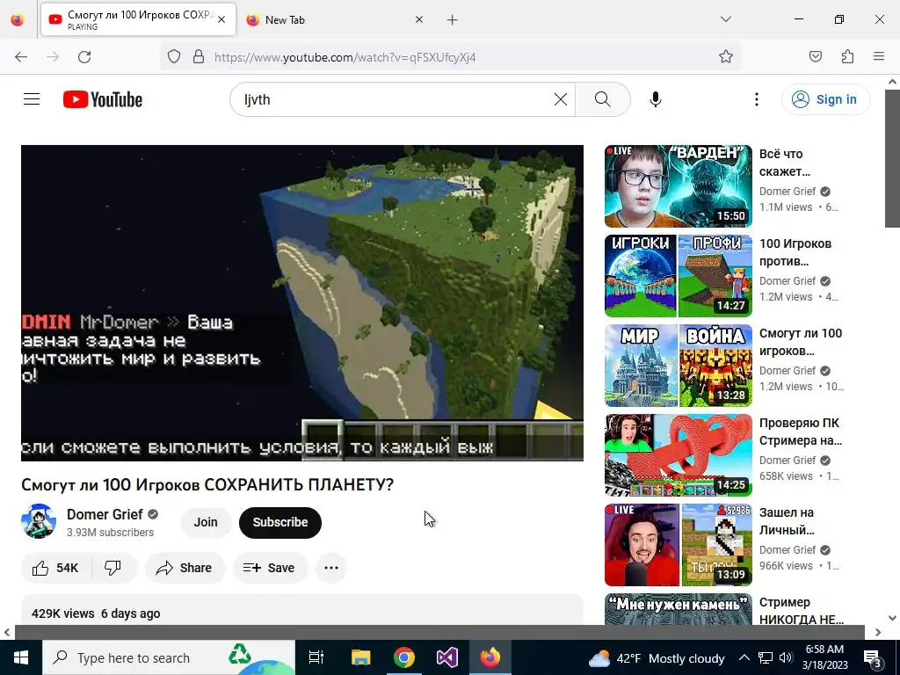Viewport: 900px width, 675px height.
Task: Go to YouTube home via logo
Action: (103, 99)
